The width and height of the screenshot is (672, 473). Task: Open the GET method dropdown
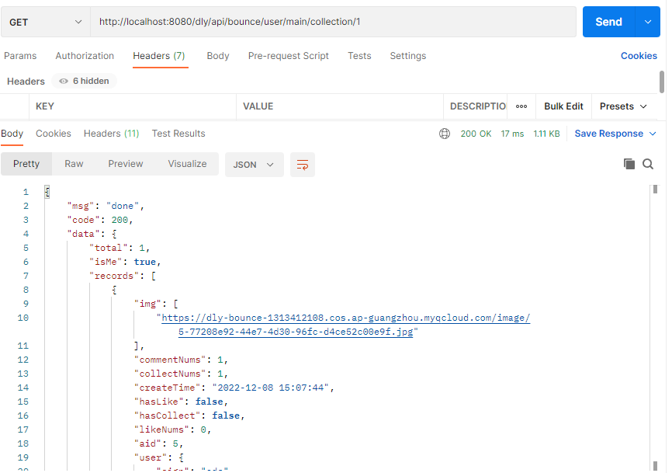pos(45,23)
